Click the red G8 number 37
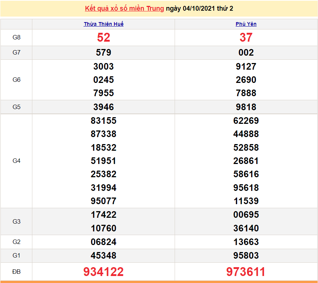Image resolution: width=318 pixels, height=283 pixels. [246, 37]
